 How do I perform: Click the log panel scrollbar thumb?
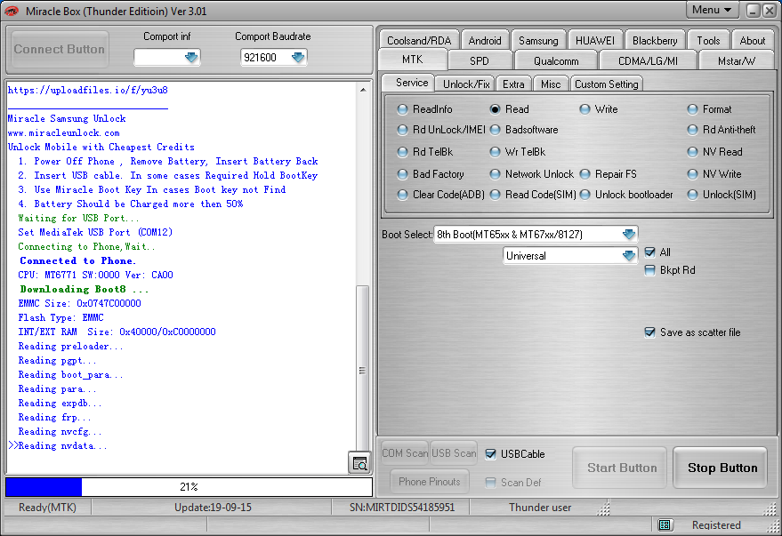point(363,369)
